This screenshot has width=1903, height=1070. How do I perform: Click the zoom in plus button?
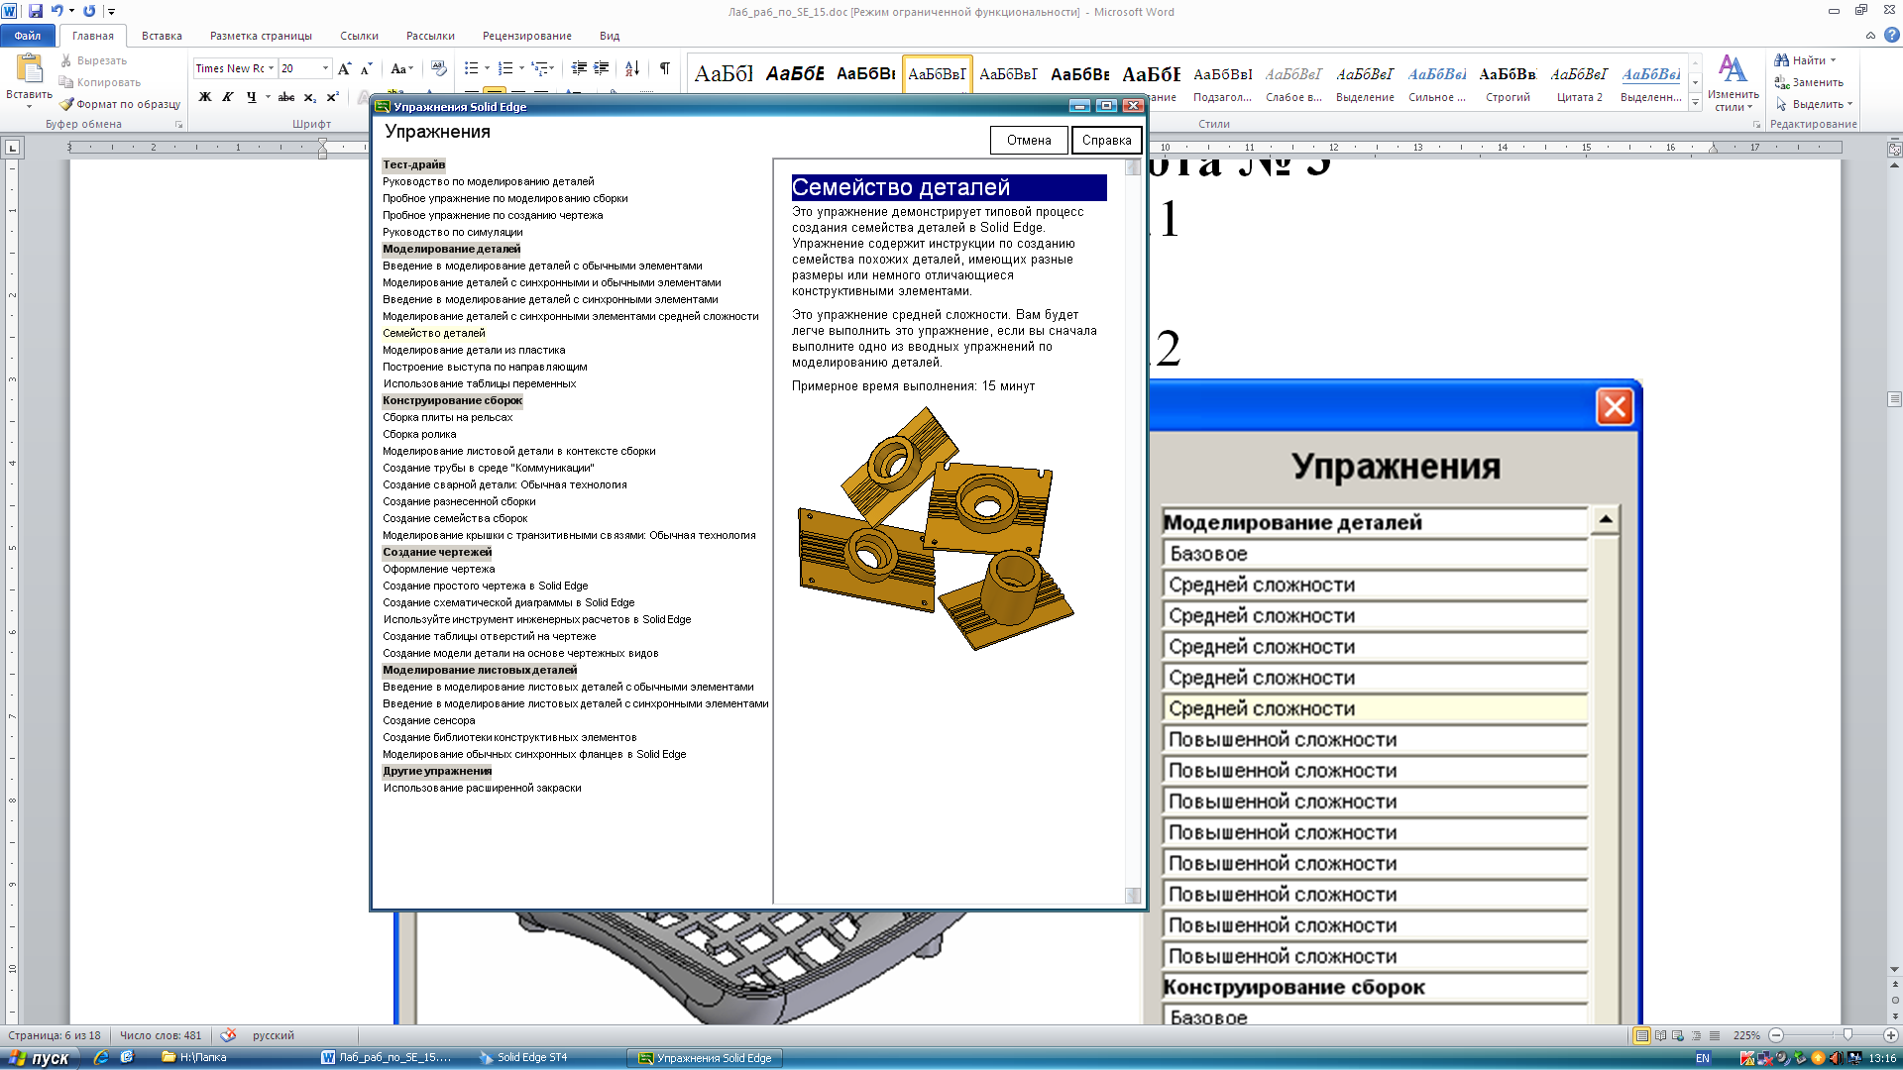click(1889, 1035)
